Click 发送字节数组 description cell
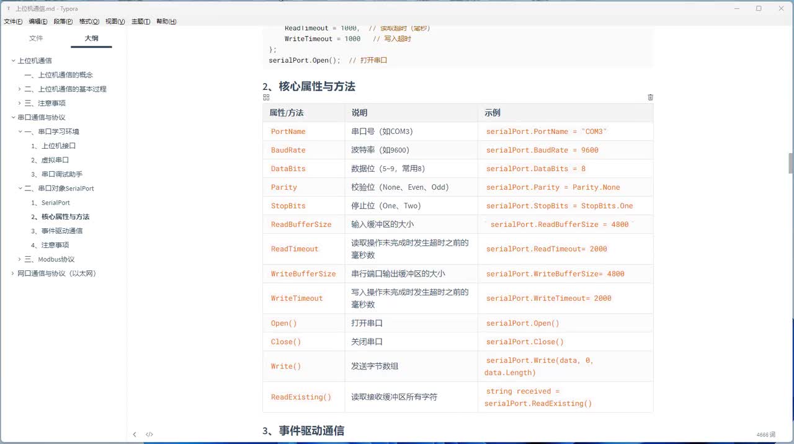This screenshot has width=794, height=444. 411,366
